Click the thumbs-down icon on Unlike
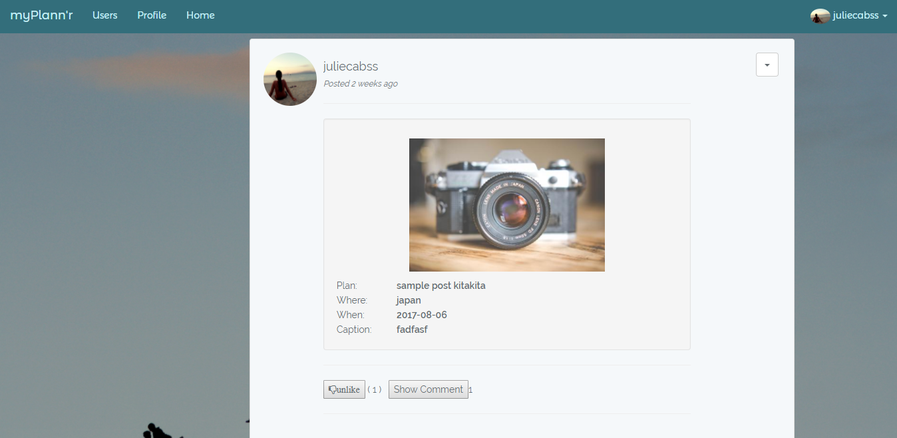Screen dimensions: 897x438 tap(331, 389)
